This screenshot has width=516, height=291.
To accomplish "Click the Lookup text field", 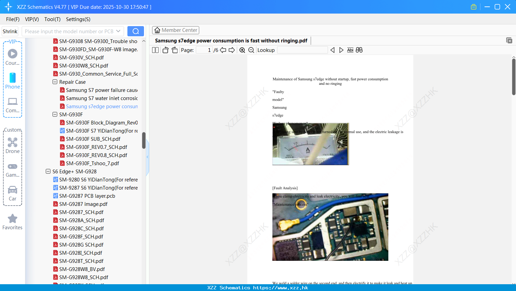I will coord(302,50).
